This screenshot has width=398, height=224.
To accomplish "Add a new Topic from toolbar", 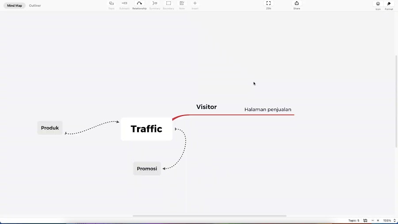I will click(111, 5).
